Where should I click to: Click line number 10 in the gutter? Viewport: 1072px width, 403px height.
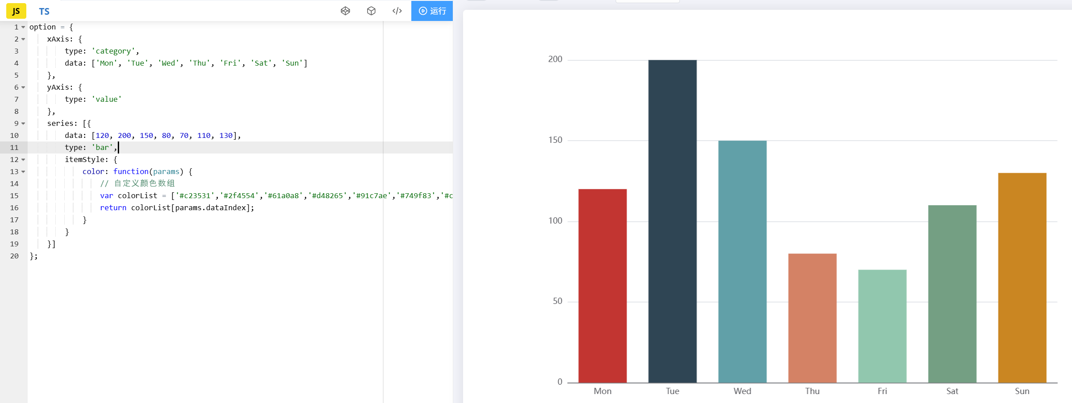pos(14,136)
